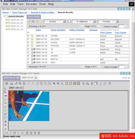Close the 2005-10-12 viewer tab
The image size is (135, 139).
[x=18, y=78]
